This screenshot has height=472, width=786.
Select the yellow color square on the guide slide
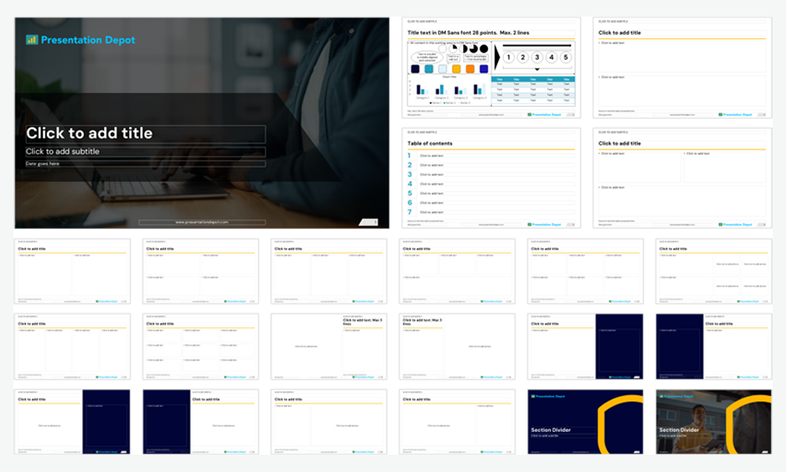click(456, 68)
